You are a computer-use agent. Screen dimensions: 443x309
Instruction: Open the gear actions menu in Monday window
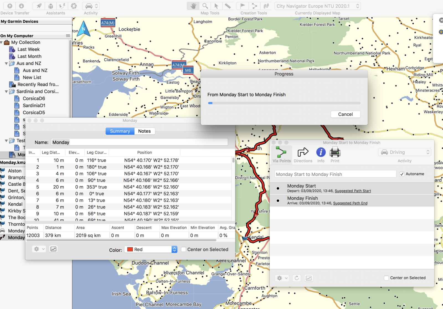click(39, 249)
